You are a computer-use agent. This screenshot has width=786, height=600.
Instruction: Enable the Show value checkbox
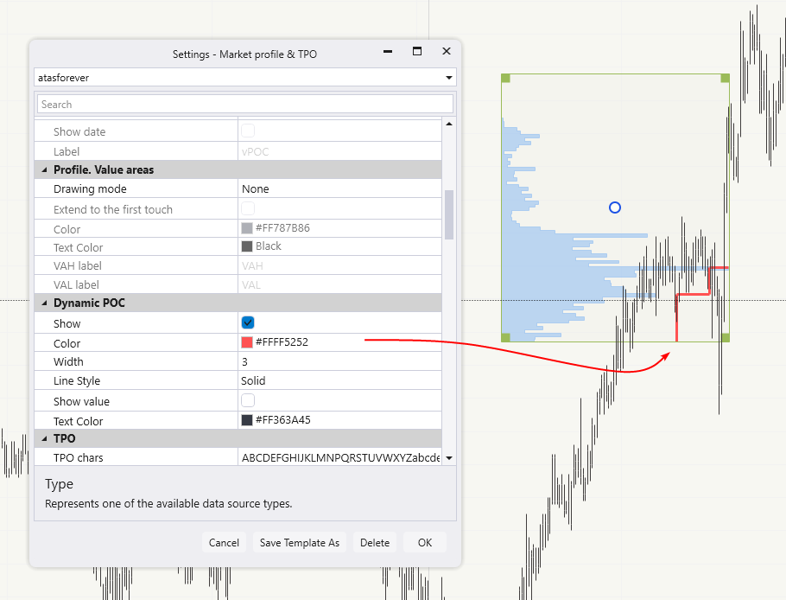coord(248,400)
